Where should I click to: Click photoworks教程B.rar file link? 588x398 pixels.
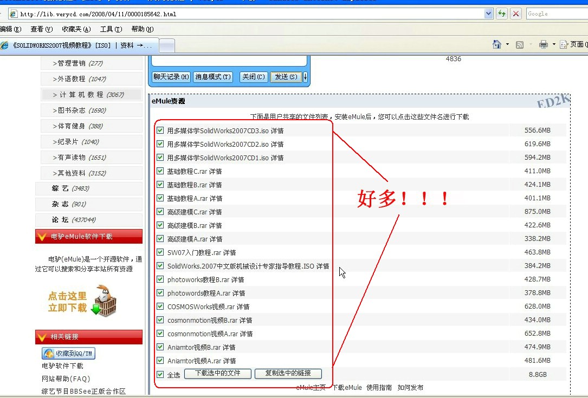tap(198, 279)
